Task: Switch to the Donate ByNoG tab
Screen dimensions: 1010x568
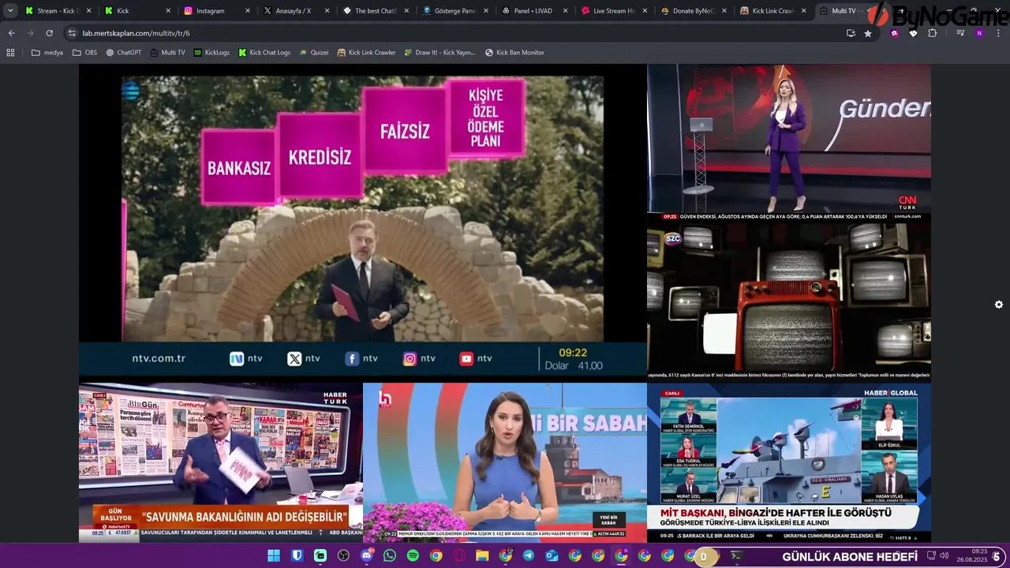Action: 694,11
